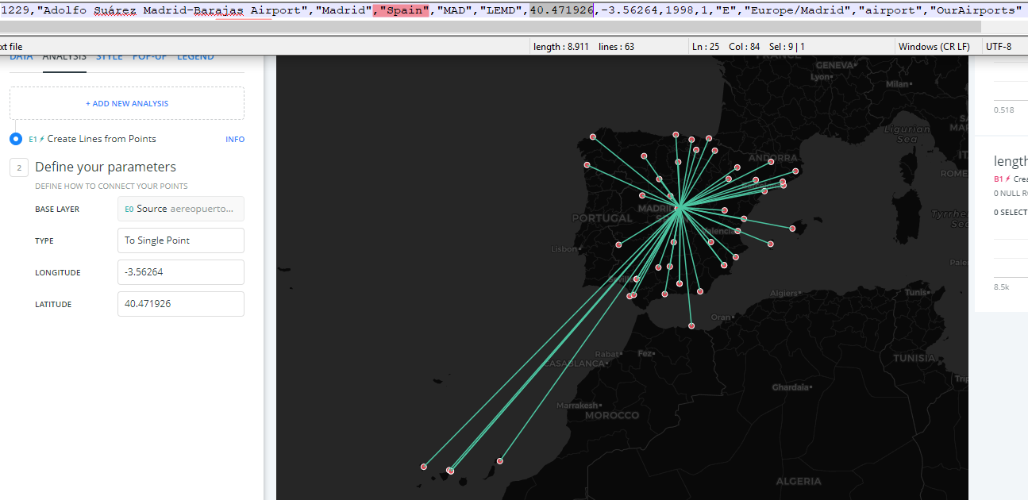Screen dimensions: 1028x500
Task: Click the airport point nearest Lisbon label
Action: coord(618,244)
